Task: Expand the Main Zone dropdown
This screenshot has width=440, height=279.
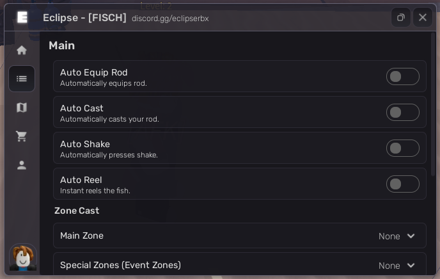Action: [x=239, y=236]
